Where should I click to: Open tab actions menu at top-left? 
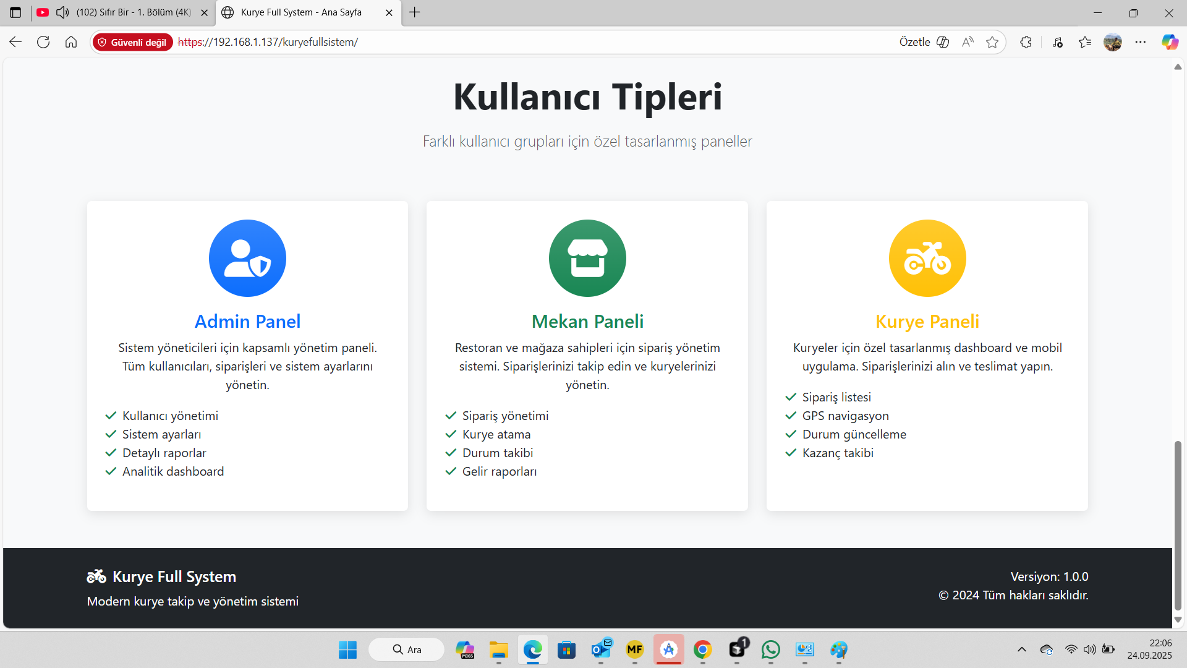[15, 12]
